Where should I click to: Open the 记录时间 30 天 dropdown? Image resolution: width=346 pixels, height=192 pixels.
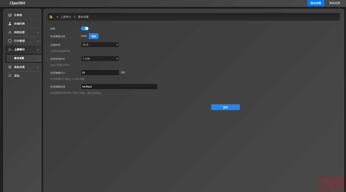100,45
